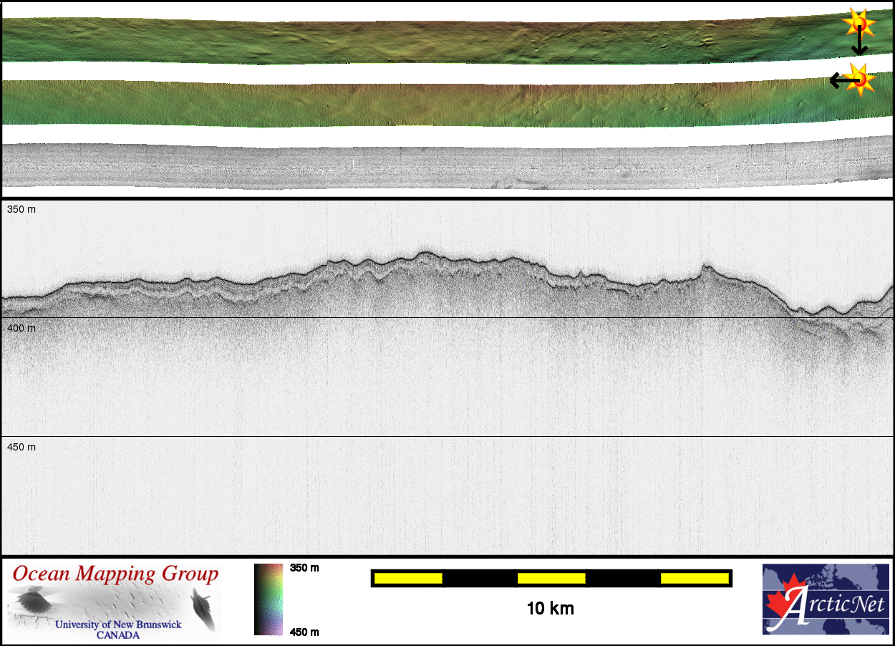Click the right yellow segment of scale bar
The height and width of the screenshot is (646, 895).
[694, 578]
